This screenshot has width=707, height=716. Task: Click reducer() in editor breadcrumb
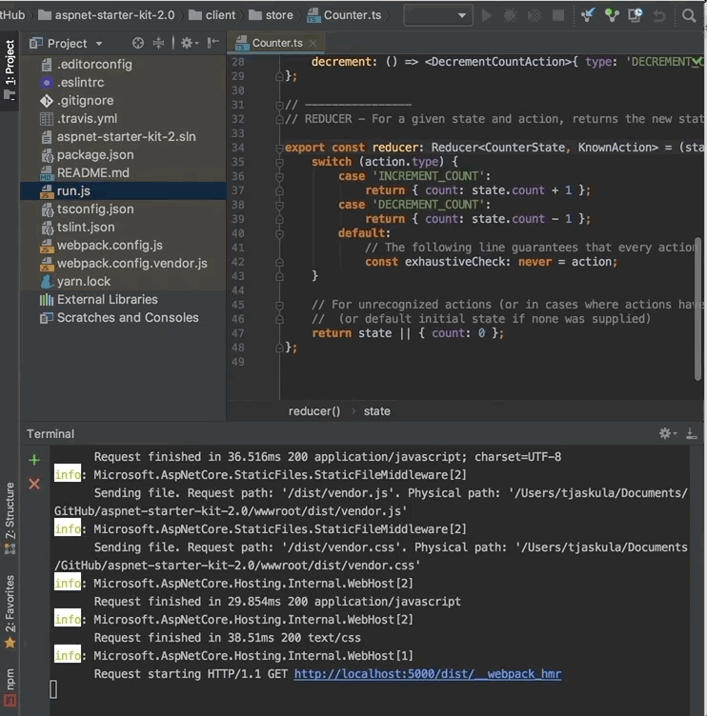(314, 411)
